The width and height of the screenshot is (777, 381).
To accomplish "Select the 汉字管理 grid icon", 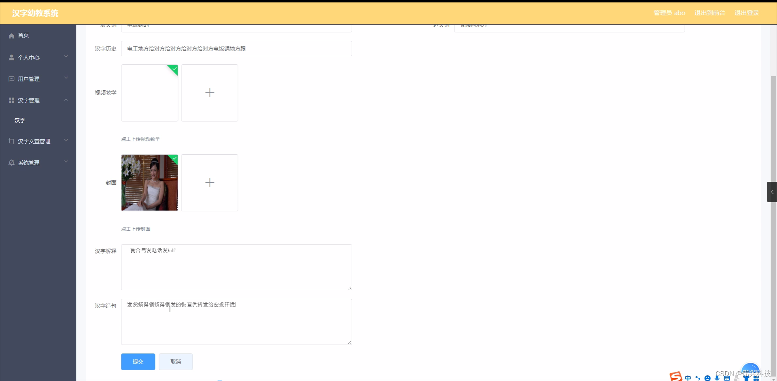I will [11, 100].
